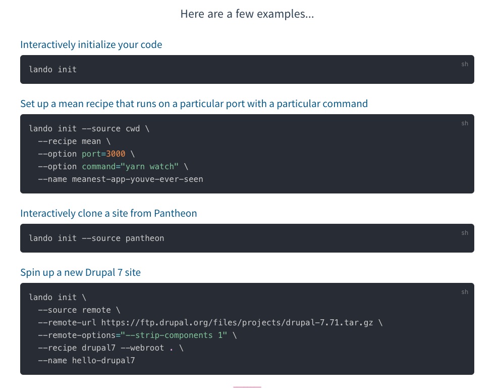Click the sh label in the Drupal 7 block
Viewport: 499px width, 392px height.
(465, 292)
